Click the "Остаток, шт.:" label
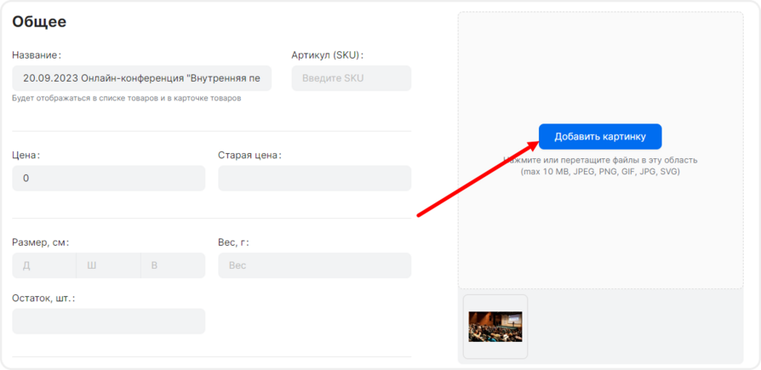The height and width of the screenshot is (370, 761). tap(43, 298)
